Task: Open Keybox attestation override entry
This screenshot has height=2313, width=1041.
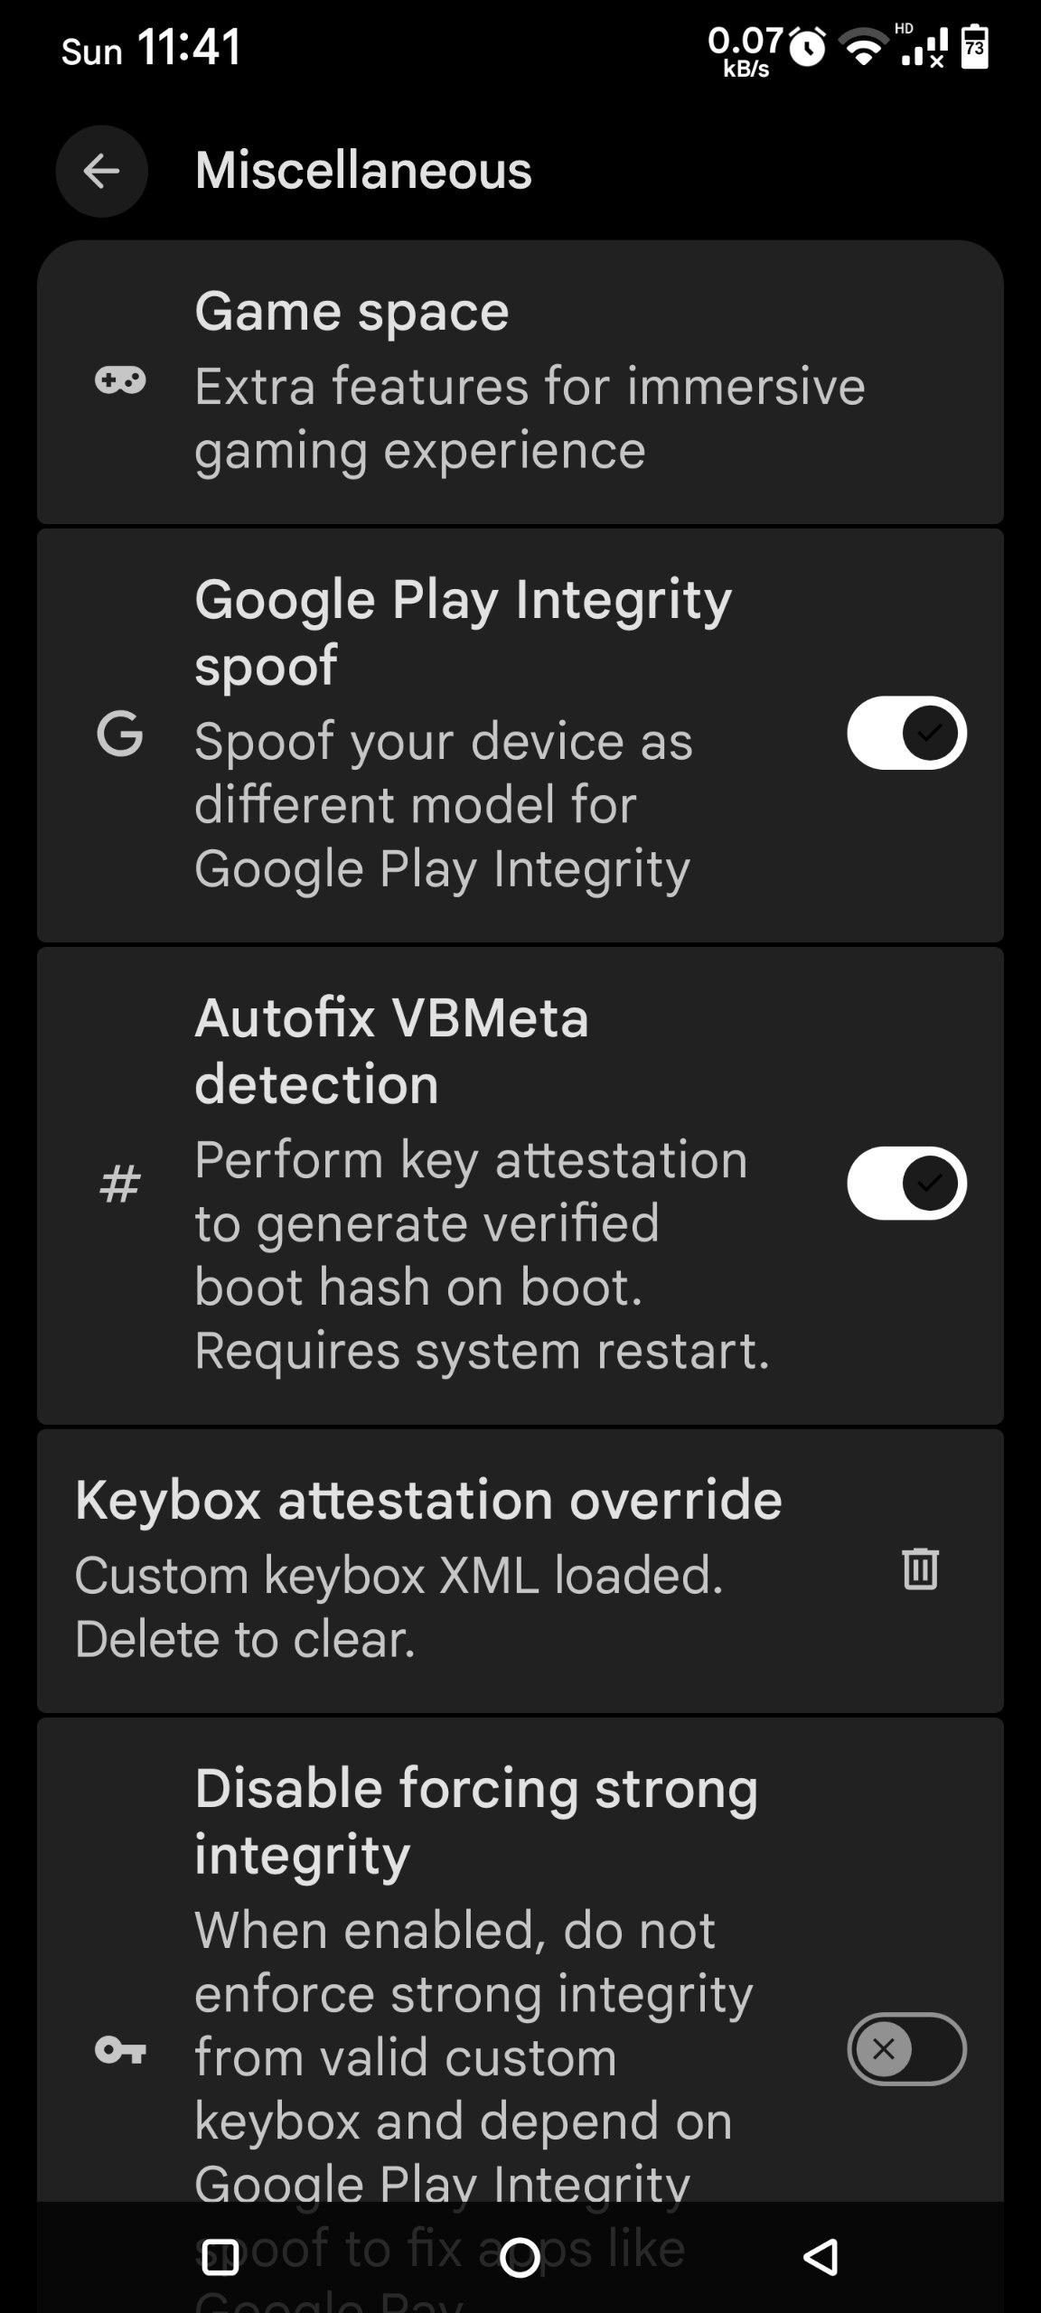Action: coord(428,1570)
